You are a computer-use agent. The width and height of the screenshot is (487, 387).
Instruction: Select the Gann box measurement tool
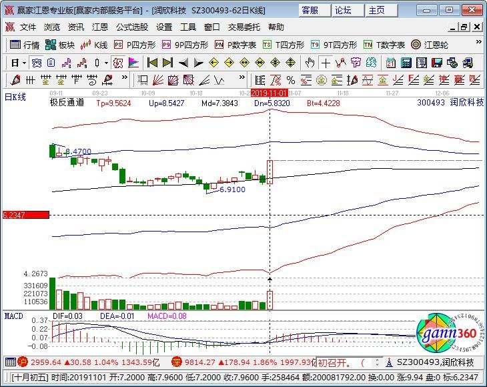click(143, 81)
